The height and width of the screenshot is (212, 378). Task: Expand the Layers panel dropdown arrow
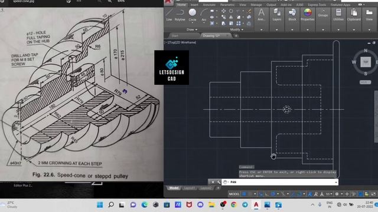tap(277, 30)
